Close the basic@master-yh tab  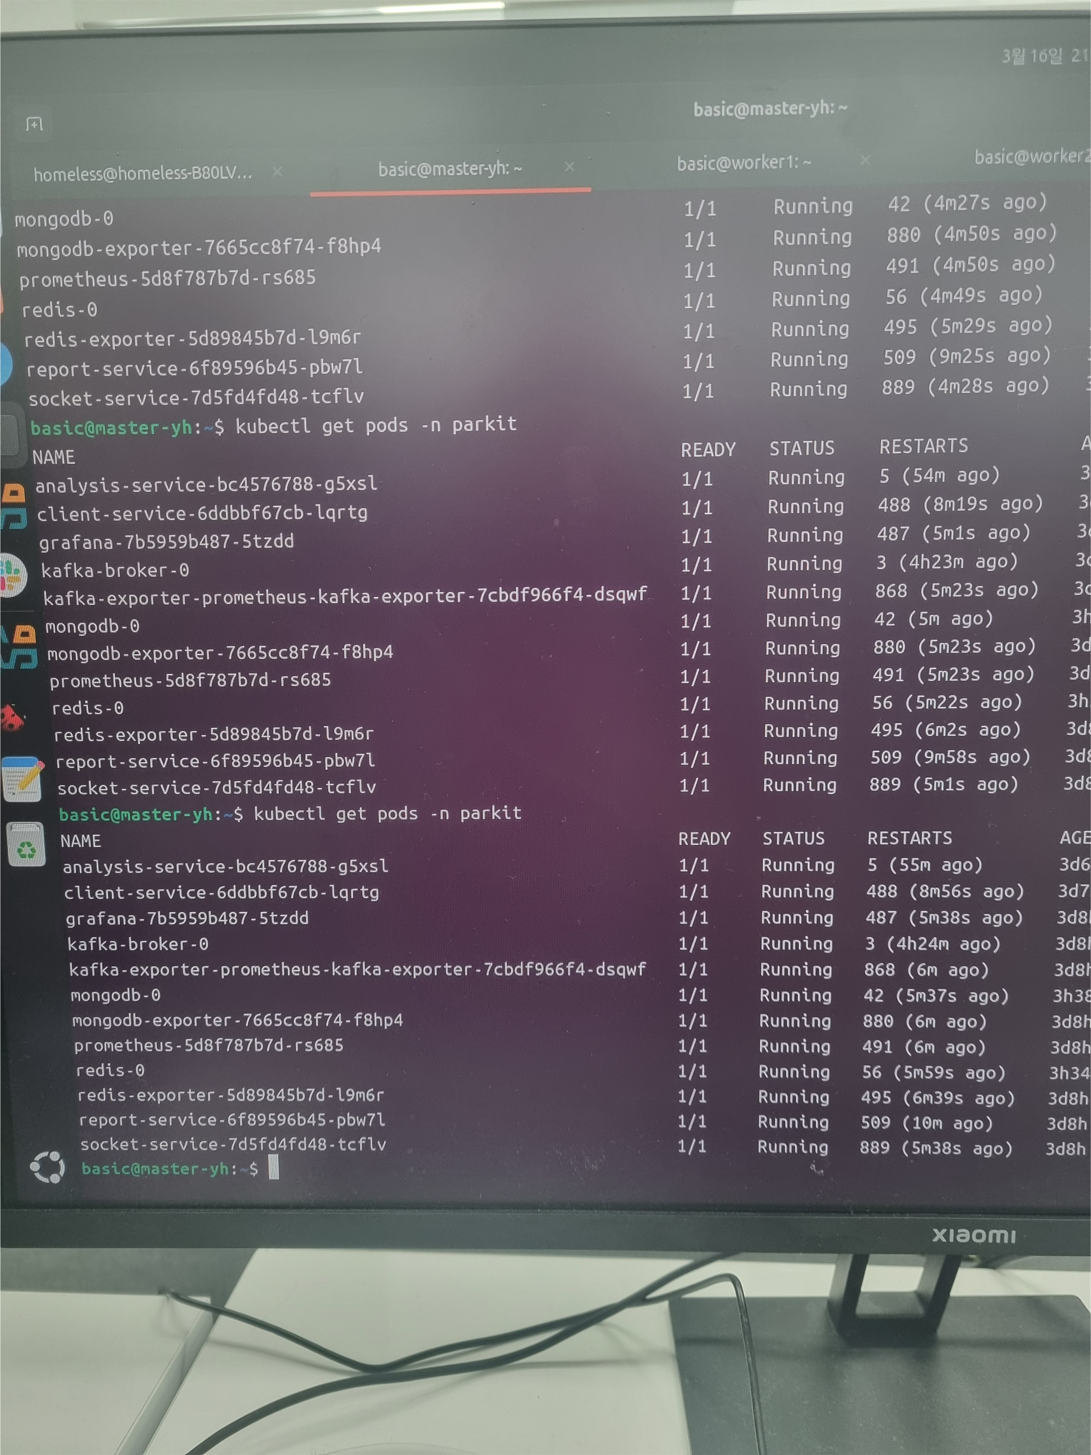point(570,167)
